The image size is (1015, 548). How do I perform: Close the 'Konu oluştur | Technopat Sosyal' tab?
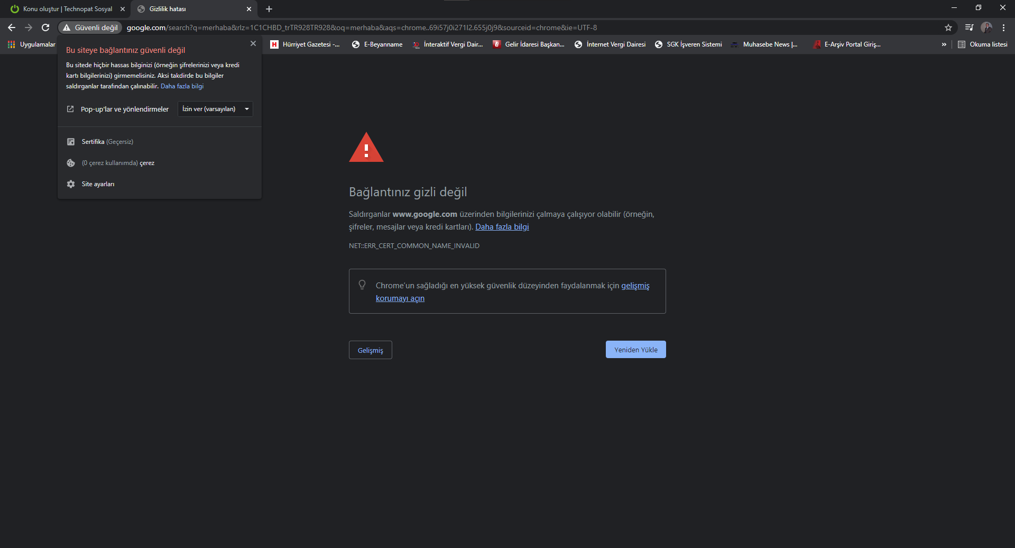tap(123, 9)
